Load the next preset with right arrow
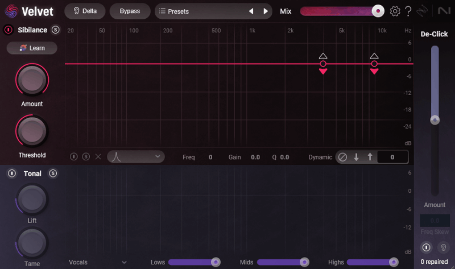This screenshot has width=455, height=269. [265, 11]
